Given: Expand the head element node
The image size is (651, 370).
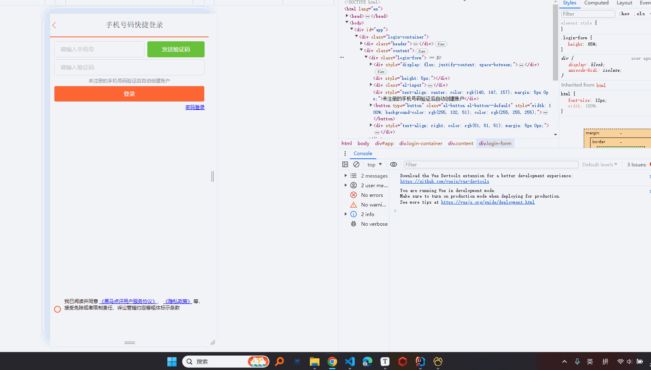Looking at the screenshot, I should click(x=347, y=16).
